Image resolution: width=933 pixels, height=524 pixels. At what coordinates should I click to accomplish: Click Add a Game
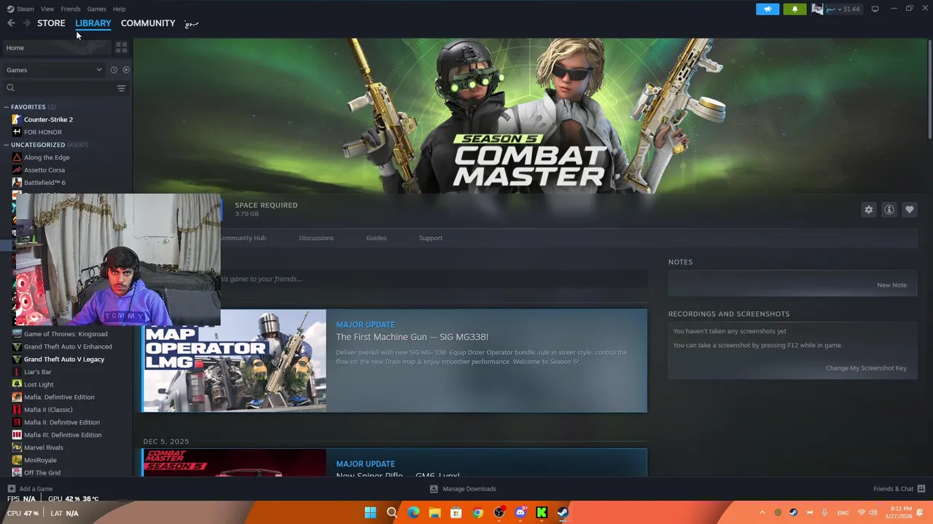click(x=30, y=489)
